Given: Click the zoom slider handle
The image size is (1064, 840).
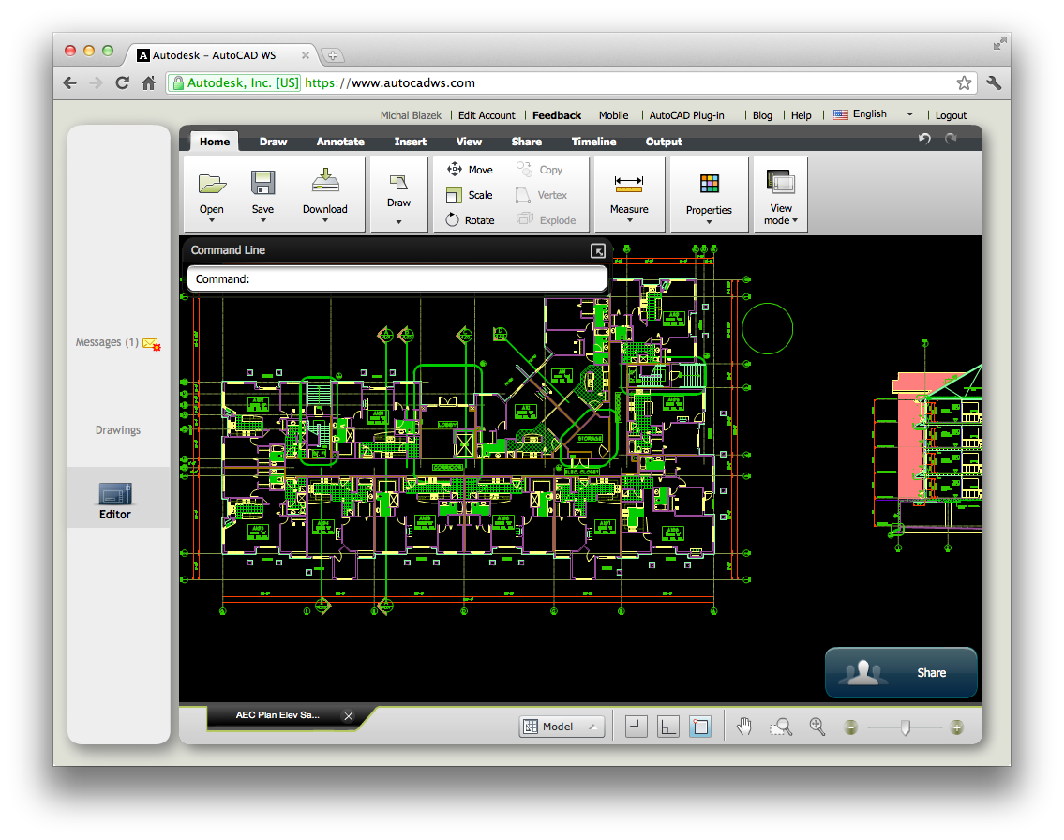Looking at the screenshot, I should pyautogui.click(x=905, y=727).
